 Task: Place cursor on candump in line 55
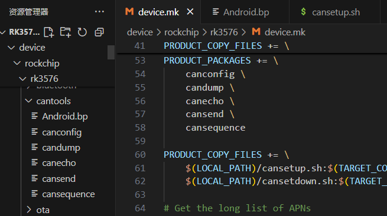(x=204, y=88)
